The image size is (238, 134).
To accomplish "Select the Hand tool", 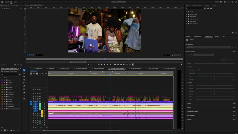I will [24, 92].
